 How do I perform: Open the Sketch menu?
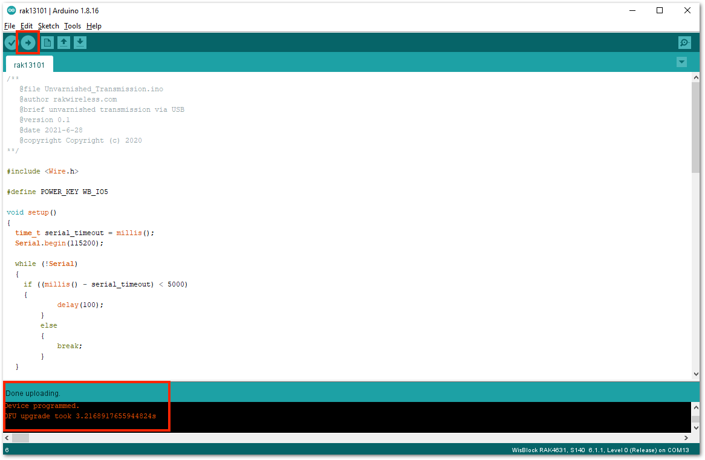tap(48, 26)
